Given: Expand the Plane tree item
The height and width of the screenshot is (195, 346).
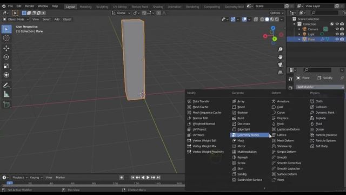Looking at the screenshot, I should click(x=299, y=40).
